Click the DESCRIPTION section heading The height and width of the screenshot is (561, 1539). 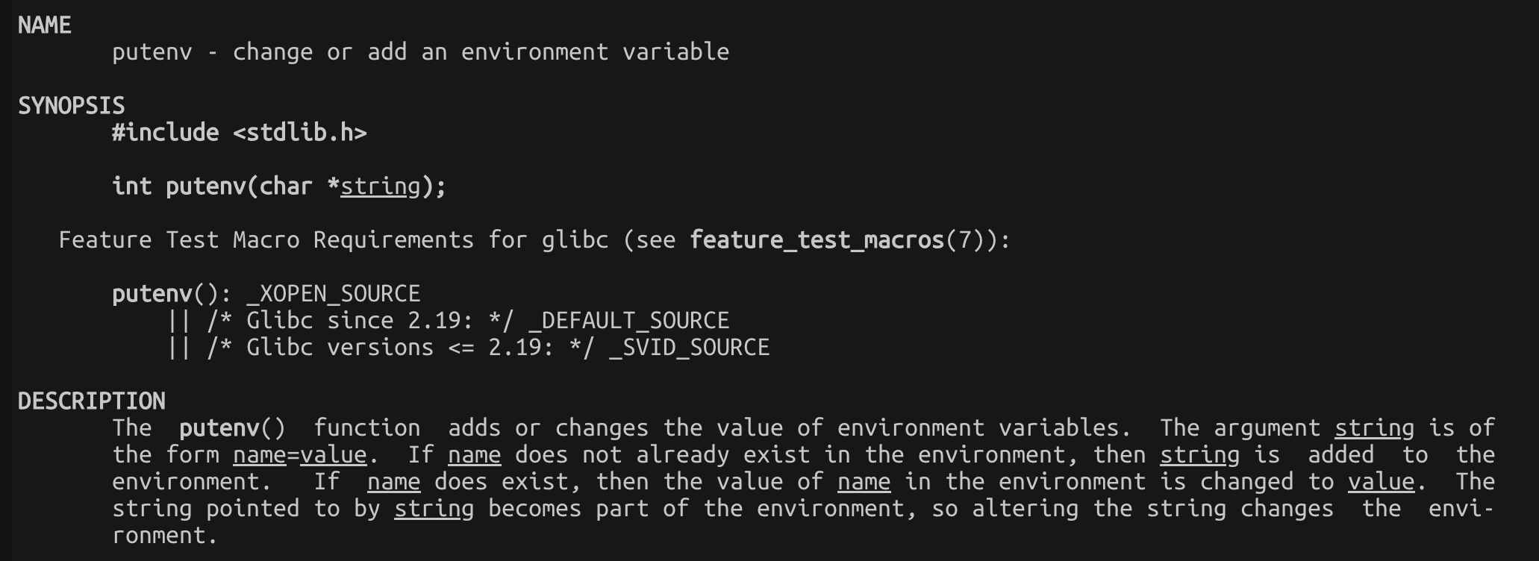point(92,401)
